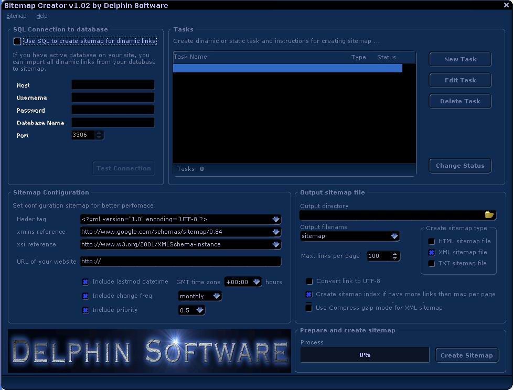Viewport: 513px width, 390px height.
Task: Toggle Include change freq checkbox
Action: [x=85, y=296]
